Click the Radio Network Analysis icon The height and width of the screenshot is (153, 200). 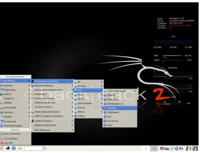click(x=33, y=112)
